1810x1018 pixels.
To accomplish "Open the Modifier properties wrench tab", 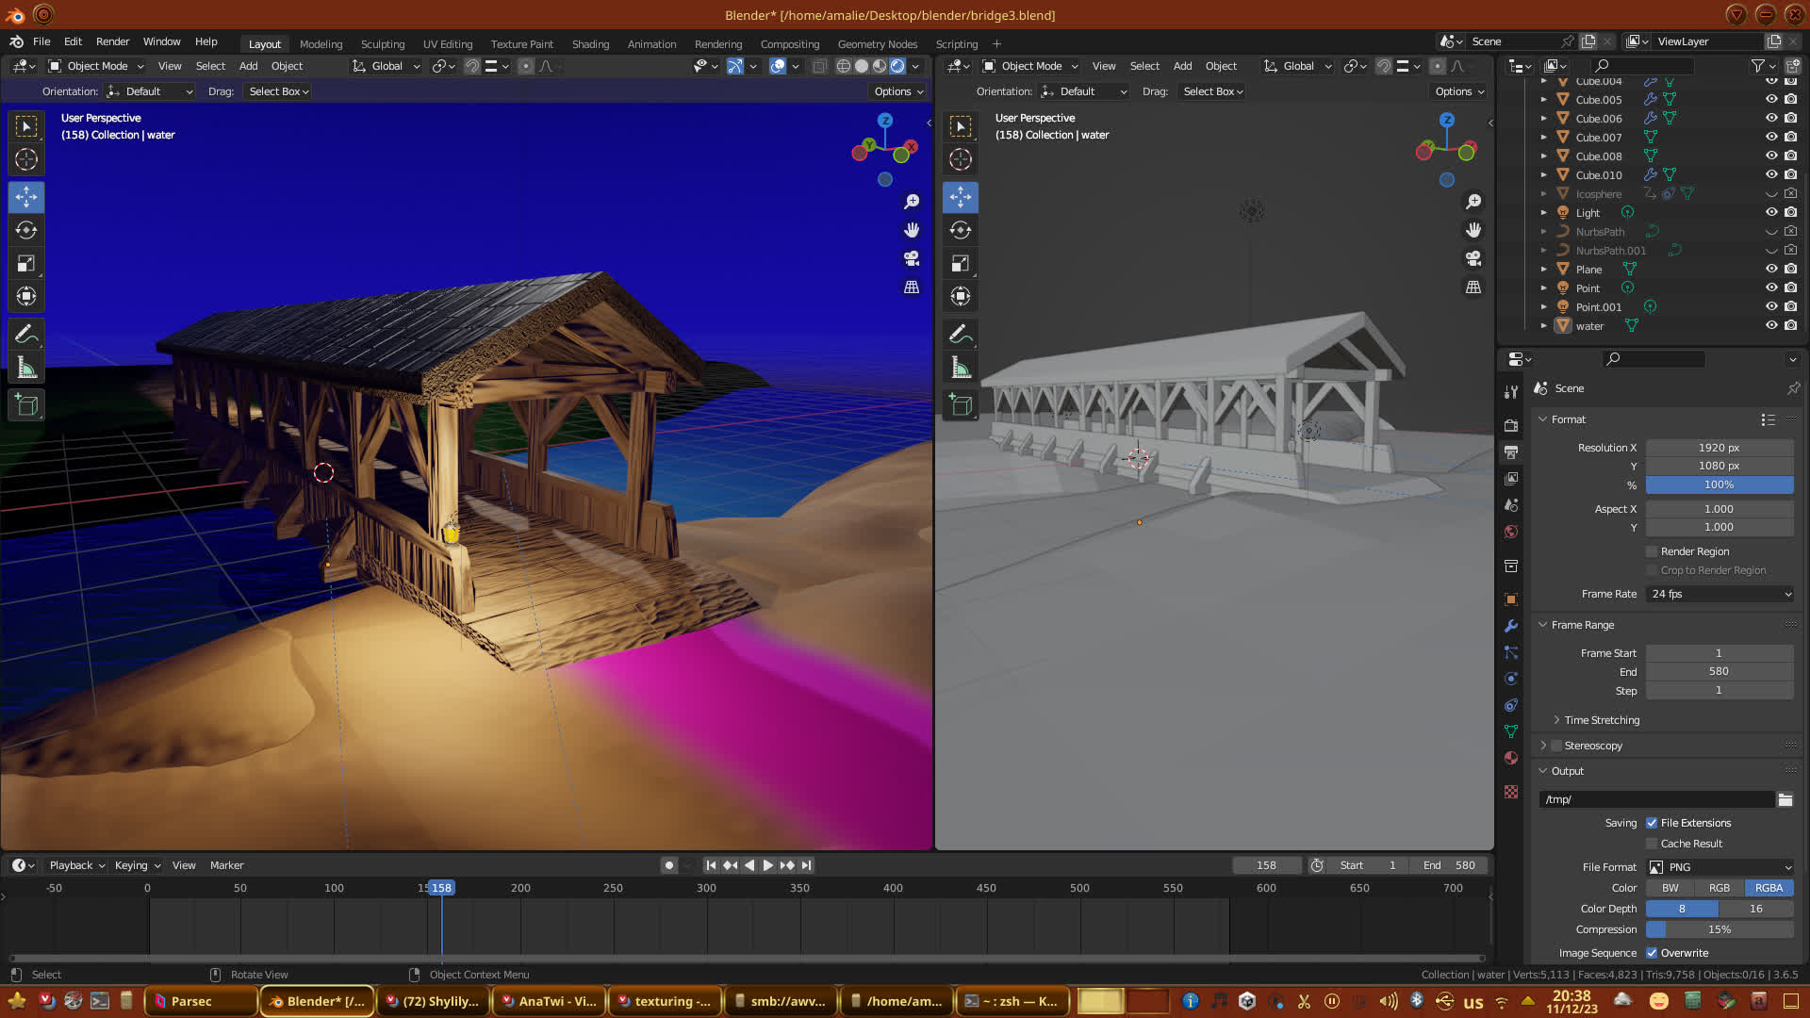I will 1511,626.
